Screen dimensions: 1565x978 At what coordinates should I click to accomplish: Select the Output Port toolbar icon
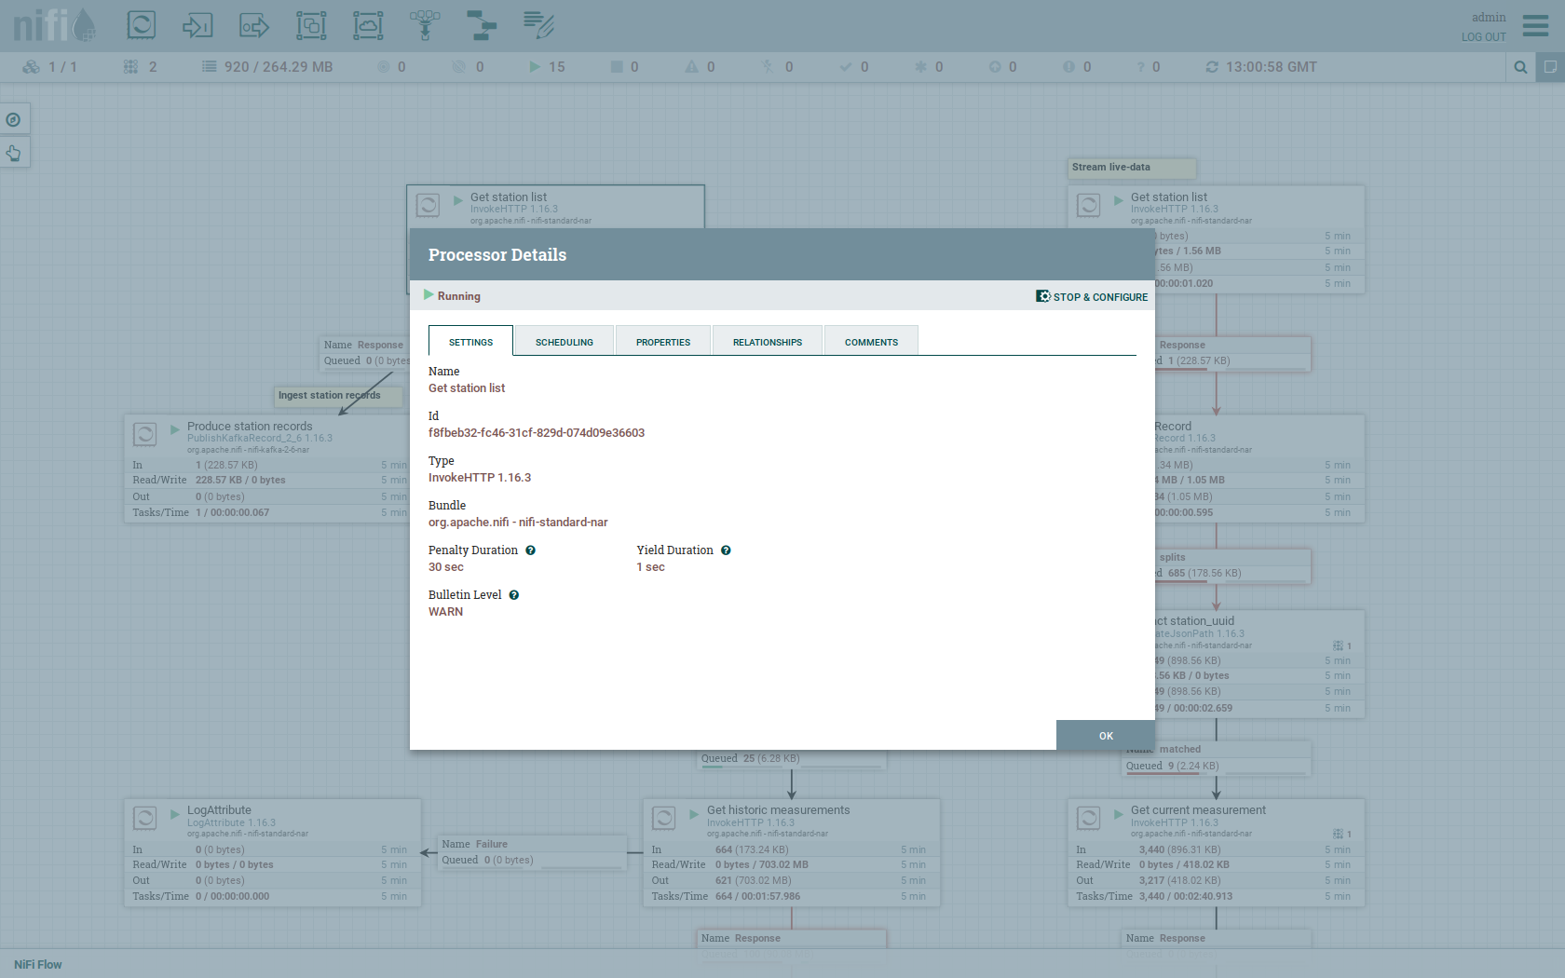click(x=254, y=25)
